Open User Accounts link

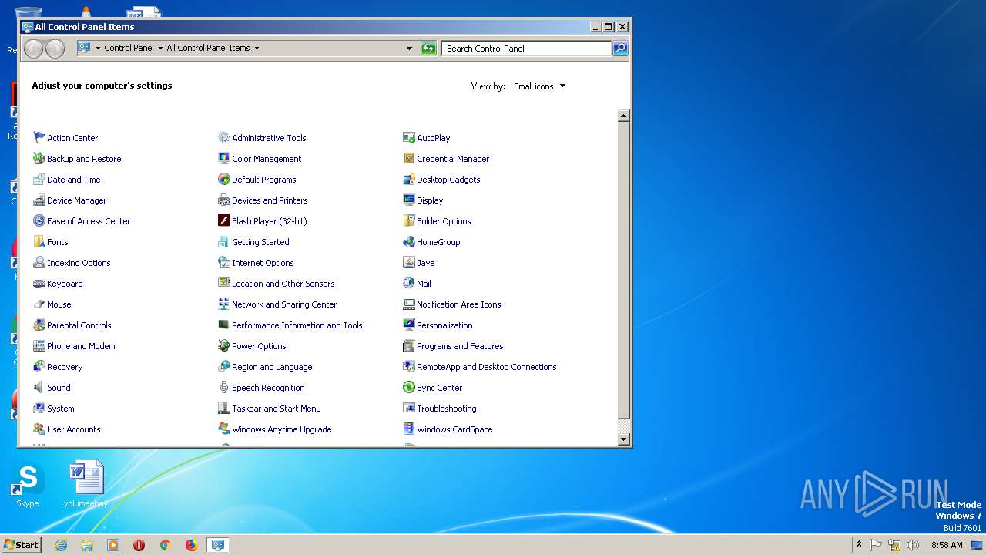click(x=74, y=429)
